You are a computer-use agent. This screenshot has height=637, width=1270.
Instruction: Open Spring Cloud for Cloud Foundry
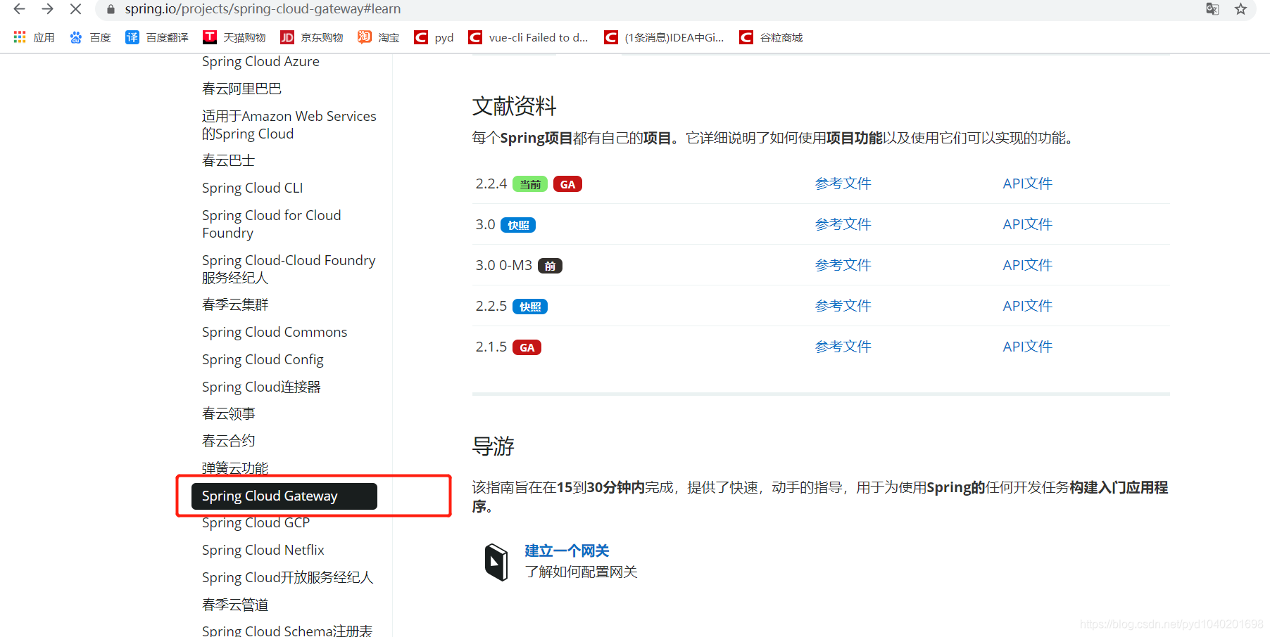point(272,224)
